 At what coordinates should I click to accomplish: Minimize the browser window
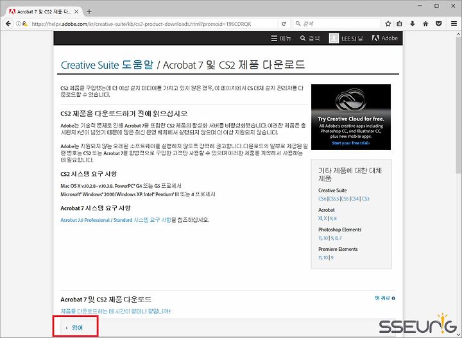click(420, 6)
